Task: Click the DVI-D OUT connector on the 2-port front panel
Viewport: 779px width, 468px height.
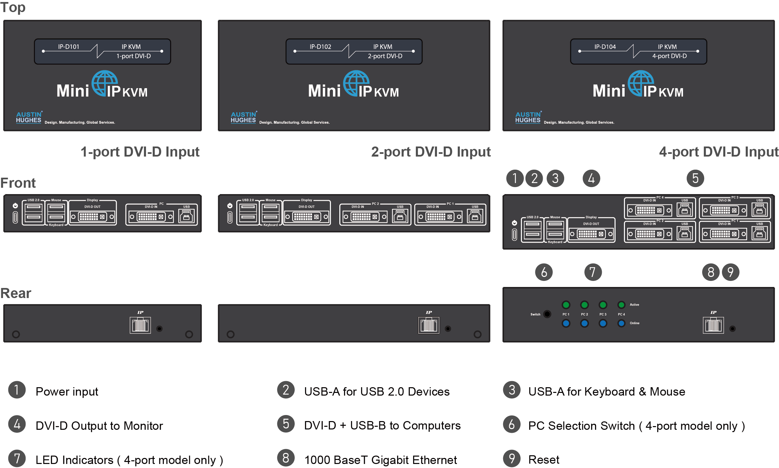Action: pos(307,217)
